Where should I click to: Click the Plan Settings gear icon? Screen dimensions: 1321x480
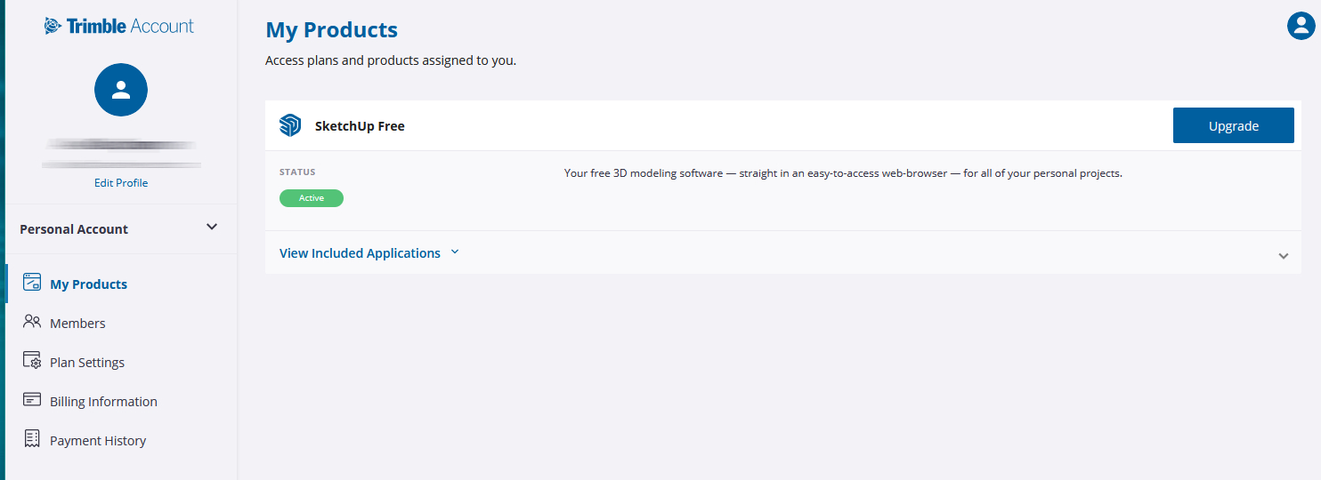pos(32,361)
